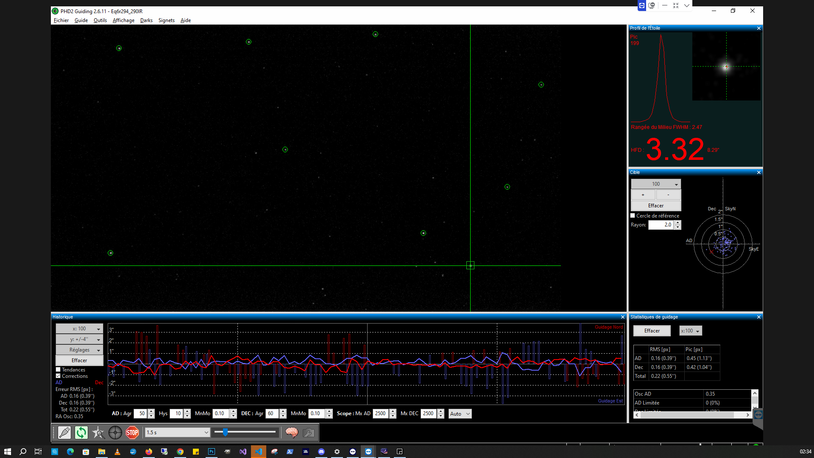Viewport: 814px width, 458px height.
Task: Expand the x: 100 history scale dropdown
Action: coord(79,329)
